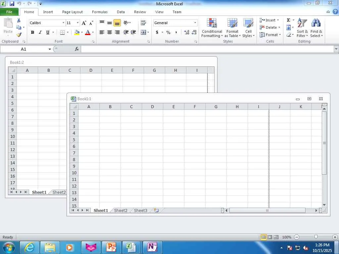339x254 pixels.
Task: Open the Font name dropdown
Action: (63, 23)
